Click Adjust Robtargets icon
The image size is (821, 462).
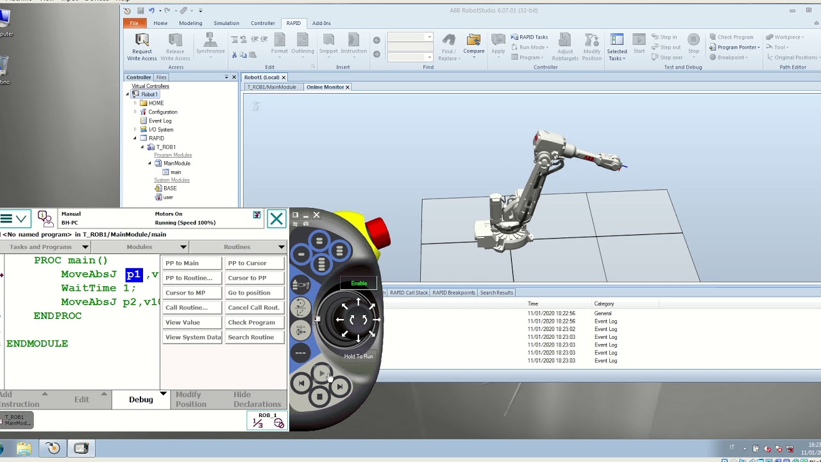pos(565,47)
